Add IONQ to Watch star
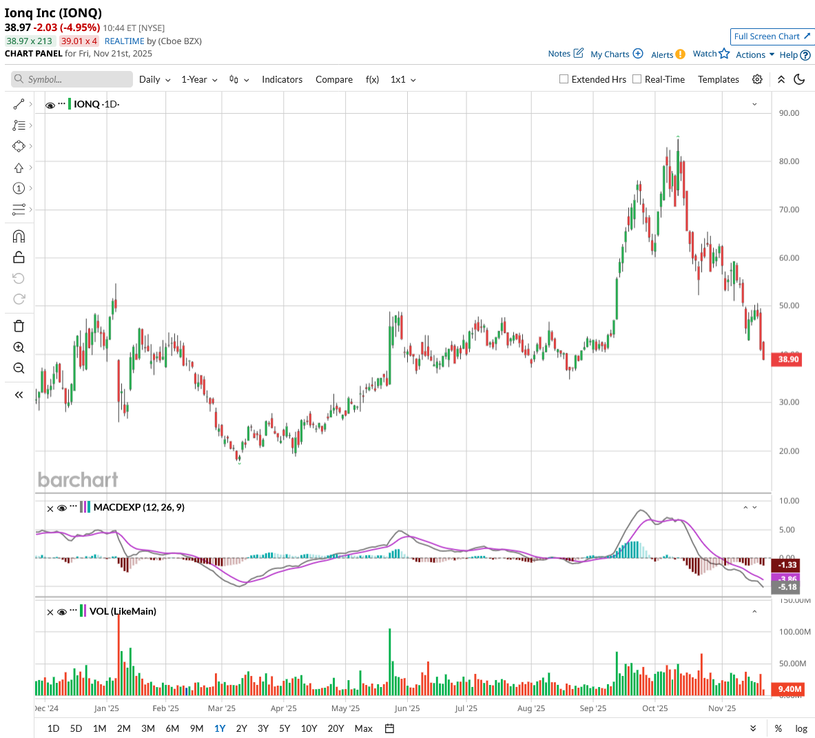815x738 pixels. pos(724,54)
